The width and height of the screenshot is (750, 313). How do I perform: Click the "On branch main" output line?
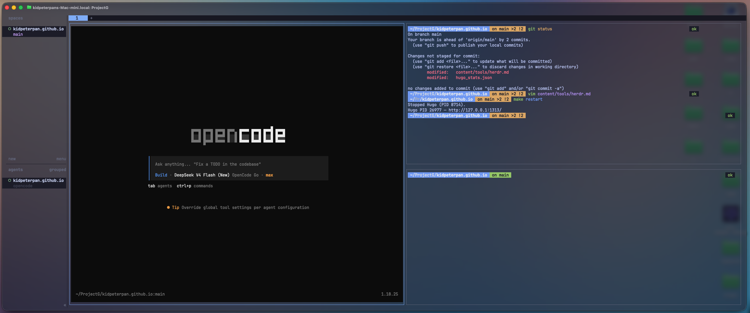coord(425,34)
